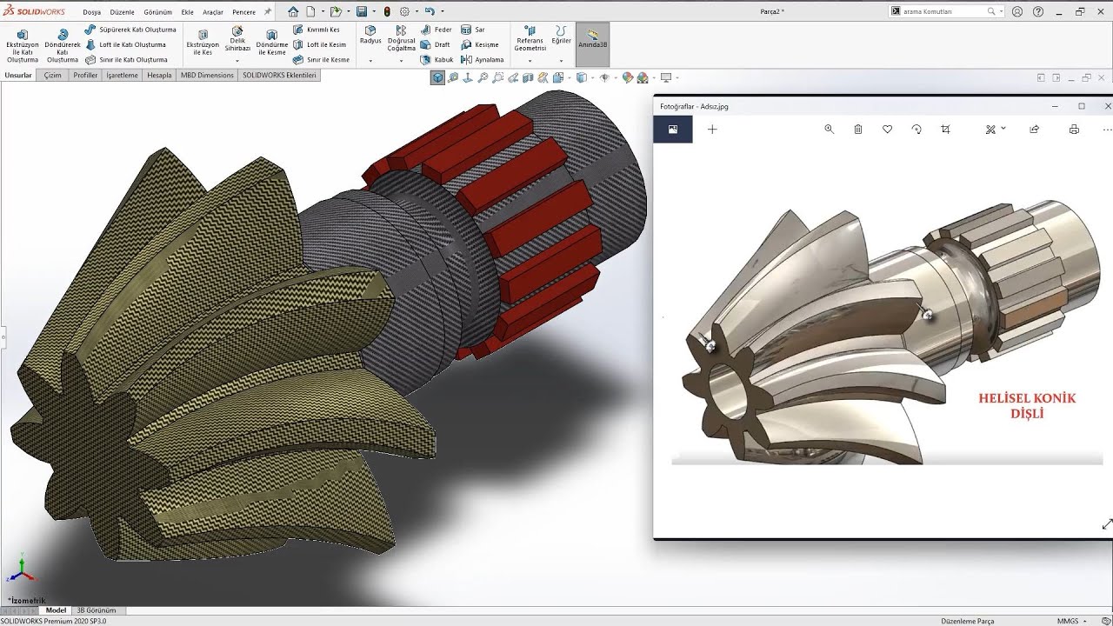The image size is (1113, 626).
Task: Open the Eğriler curves tool
Action: tap(561, 36)
